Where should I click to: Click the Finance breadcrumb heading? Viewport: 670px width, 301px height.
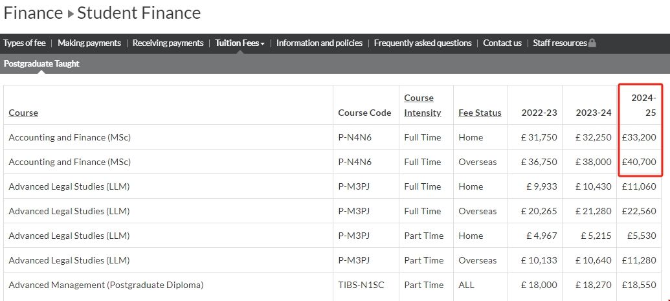[x=33, y=13]
